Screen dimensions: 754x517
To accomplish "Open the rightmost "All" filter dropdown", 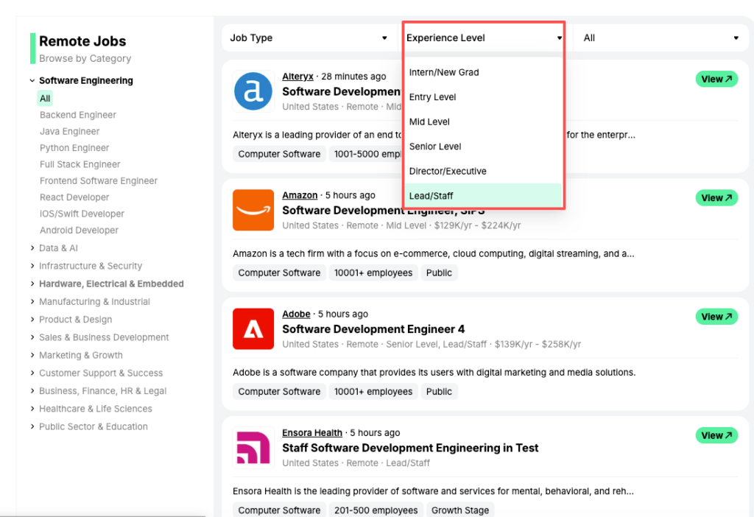I will point(660,37).
